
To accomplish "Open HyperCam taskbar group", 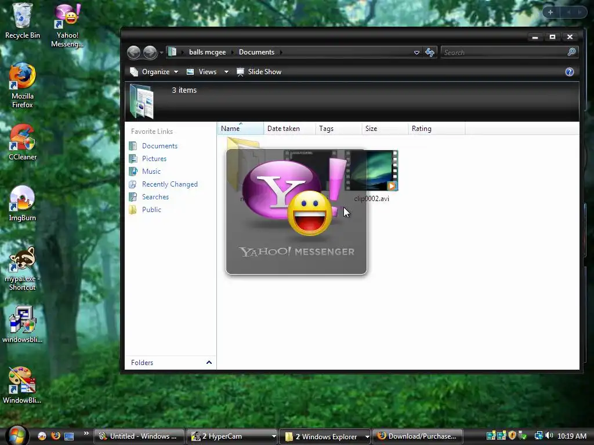I will [232, 436].
